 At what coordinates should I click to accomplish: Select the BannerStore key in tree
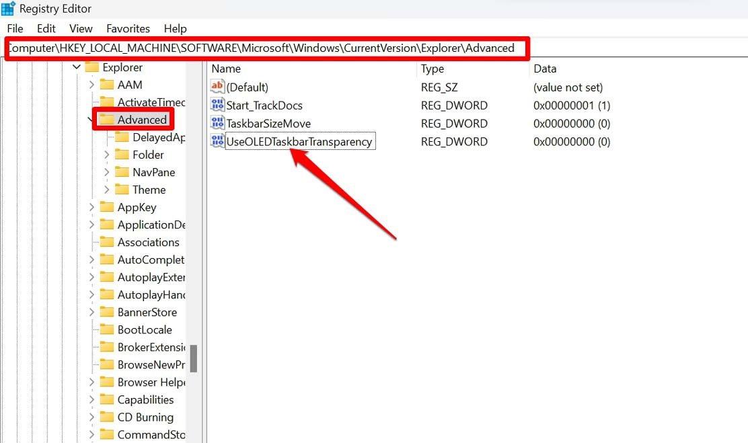(147, 312)
